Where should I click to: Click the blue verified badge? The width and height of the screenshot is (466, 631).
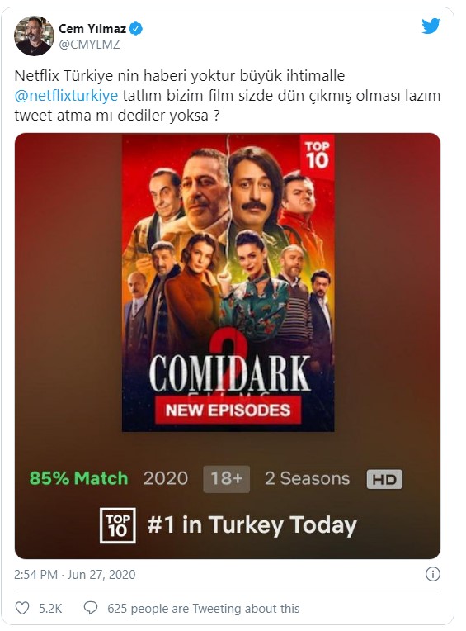(x=136, y=29)
